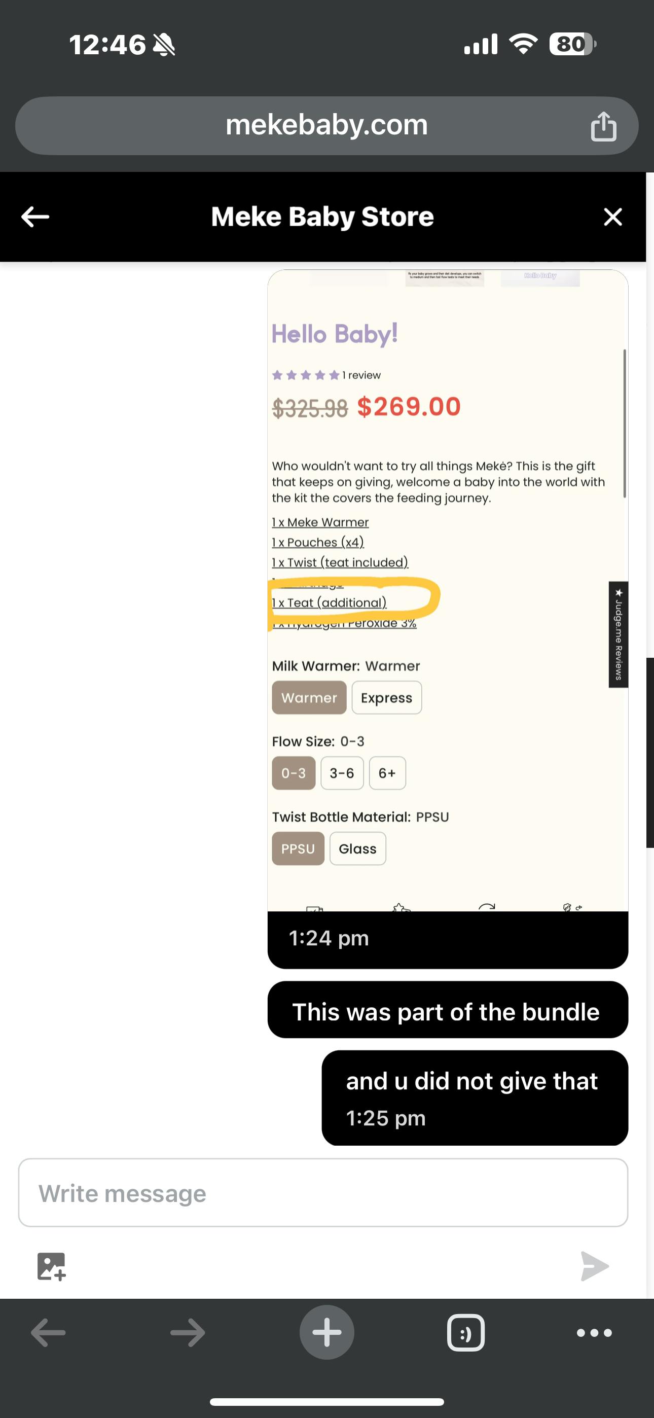654x1418 pixels.
Task: Tap the mekebaby.com address bar
Action: coord(326,125)
